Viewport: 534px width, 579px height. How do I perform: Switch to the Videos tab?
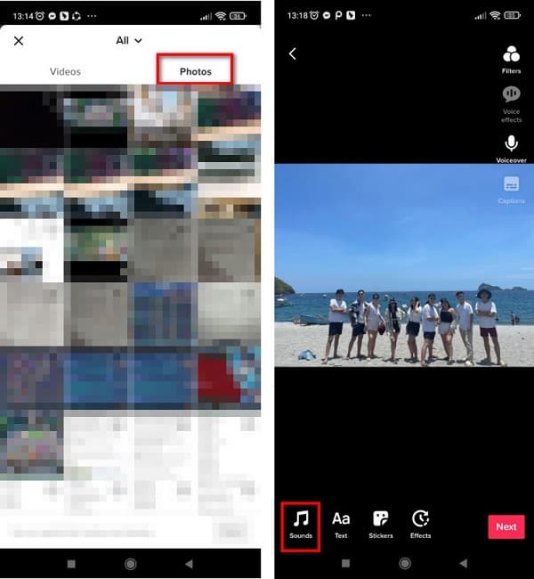pos(65,71)
